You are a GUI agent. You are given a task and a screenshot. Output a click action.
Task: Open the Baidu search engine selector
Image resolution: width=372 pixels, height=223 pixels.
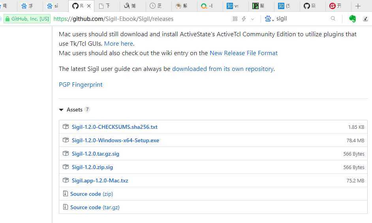[269, 19]
